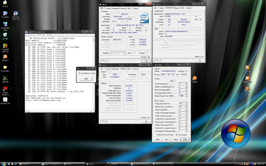Expand RAS# Precharge (tRP) dropdown
Image resolution: width=266 pixels, height=166 pixels.
point(186,90)
